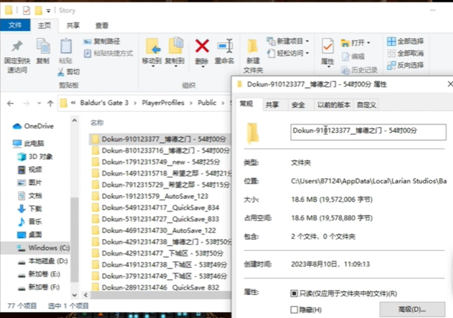Select New Volume (E:) drive
Image resolution: width=453 pixels, height=318 pixels.
pyautogui.click(x=39, y=274)
